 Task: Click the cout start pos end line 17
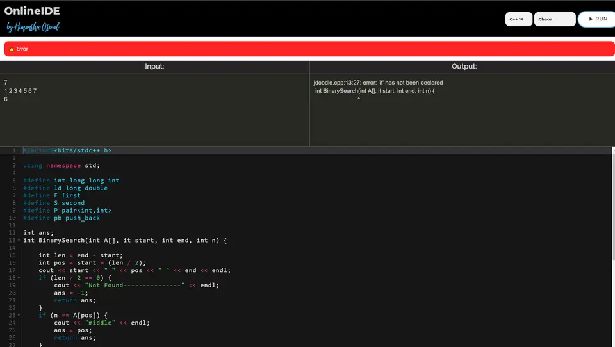(x=135, y=270)
